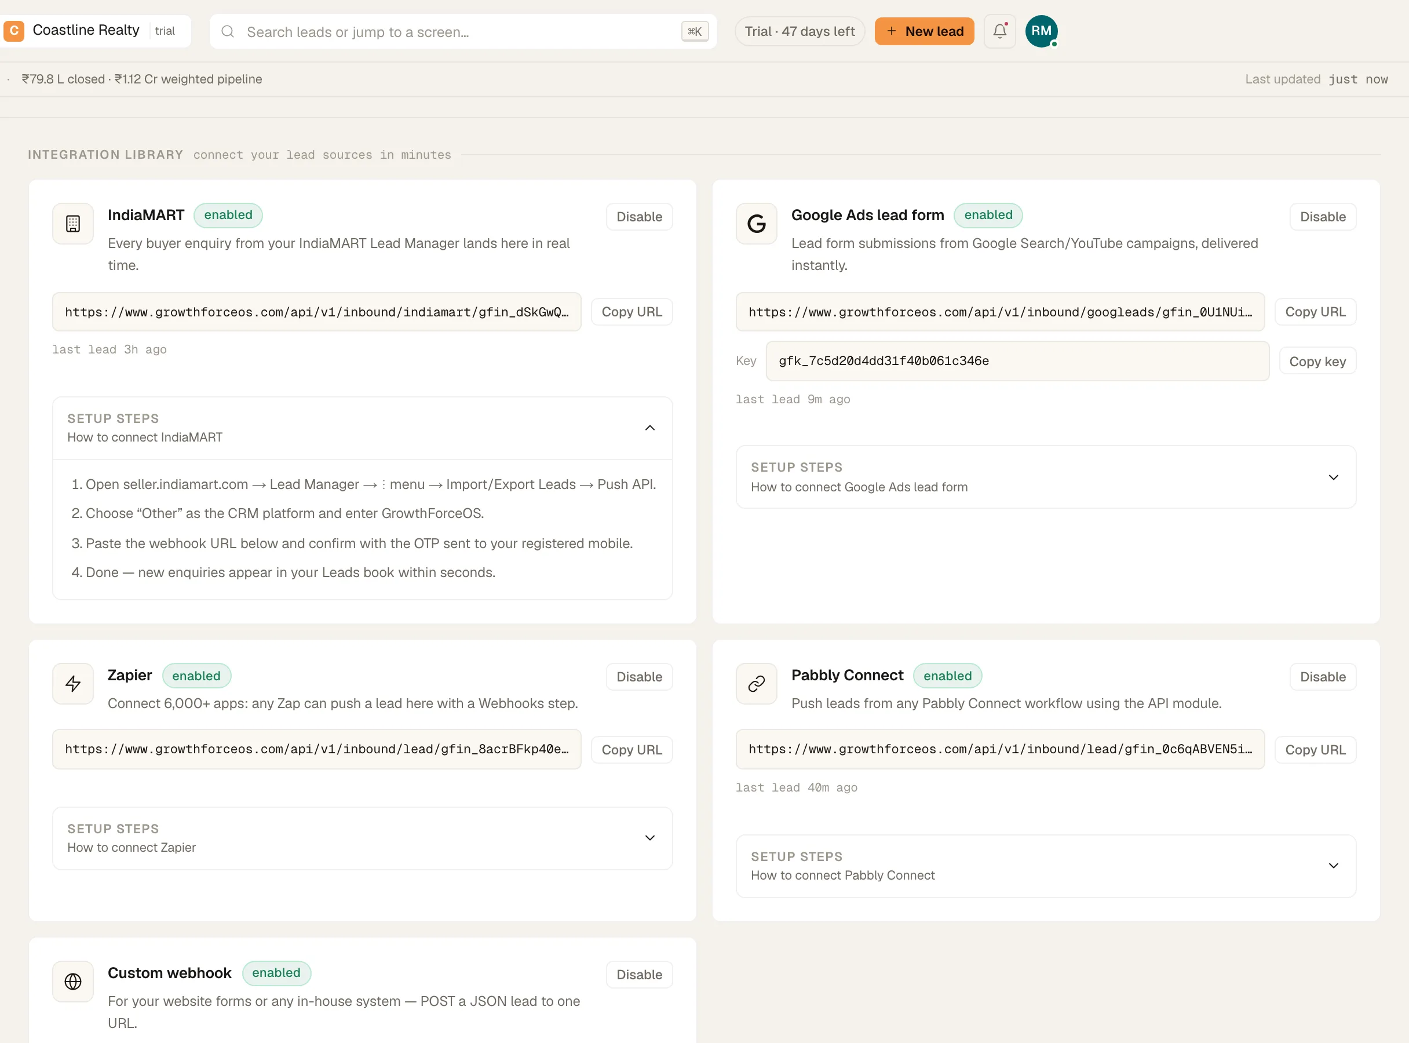Copy the Zapier webhook URL
Screen dimensions: 1409x1043
[632, 749]
